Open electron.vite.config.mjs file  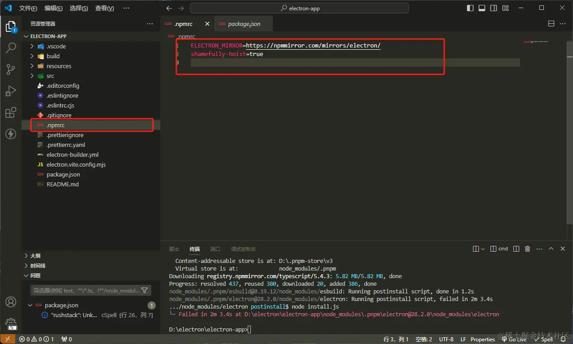point(91,164)
